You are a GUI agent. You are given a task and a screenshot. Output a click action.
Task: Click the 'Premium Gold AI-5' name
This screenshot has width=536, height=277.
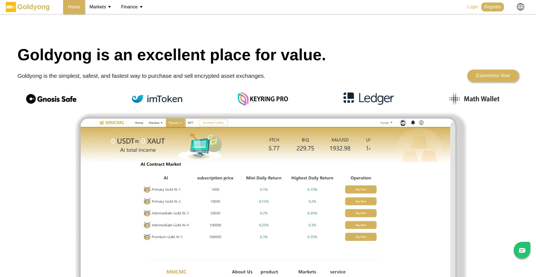tap(167, 237)
